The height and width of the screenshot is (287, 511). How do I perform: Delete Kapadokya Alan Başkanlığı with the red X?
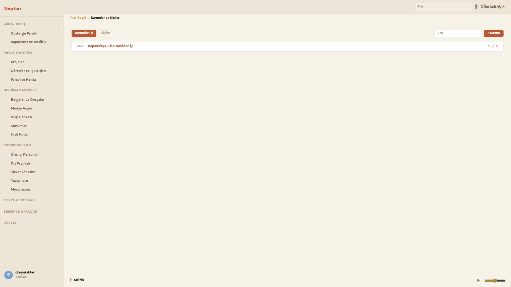497,46
